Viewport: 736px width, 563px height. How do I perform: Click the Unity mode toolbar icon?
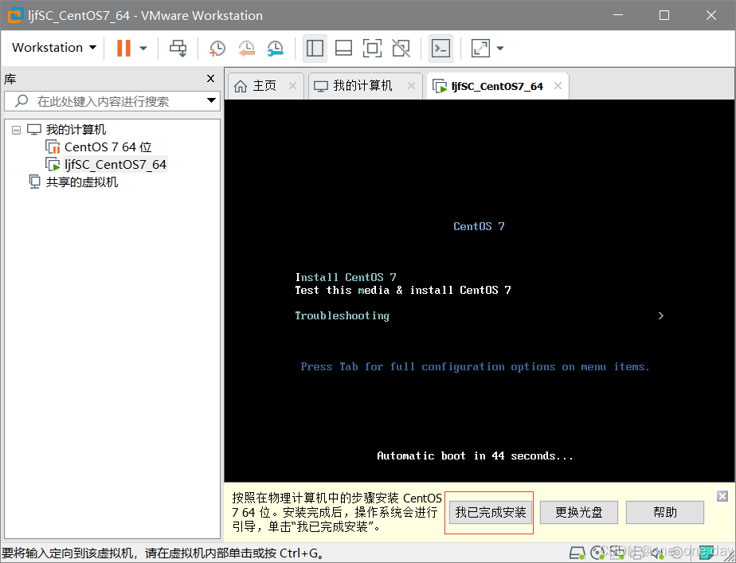click(401, 48)
